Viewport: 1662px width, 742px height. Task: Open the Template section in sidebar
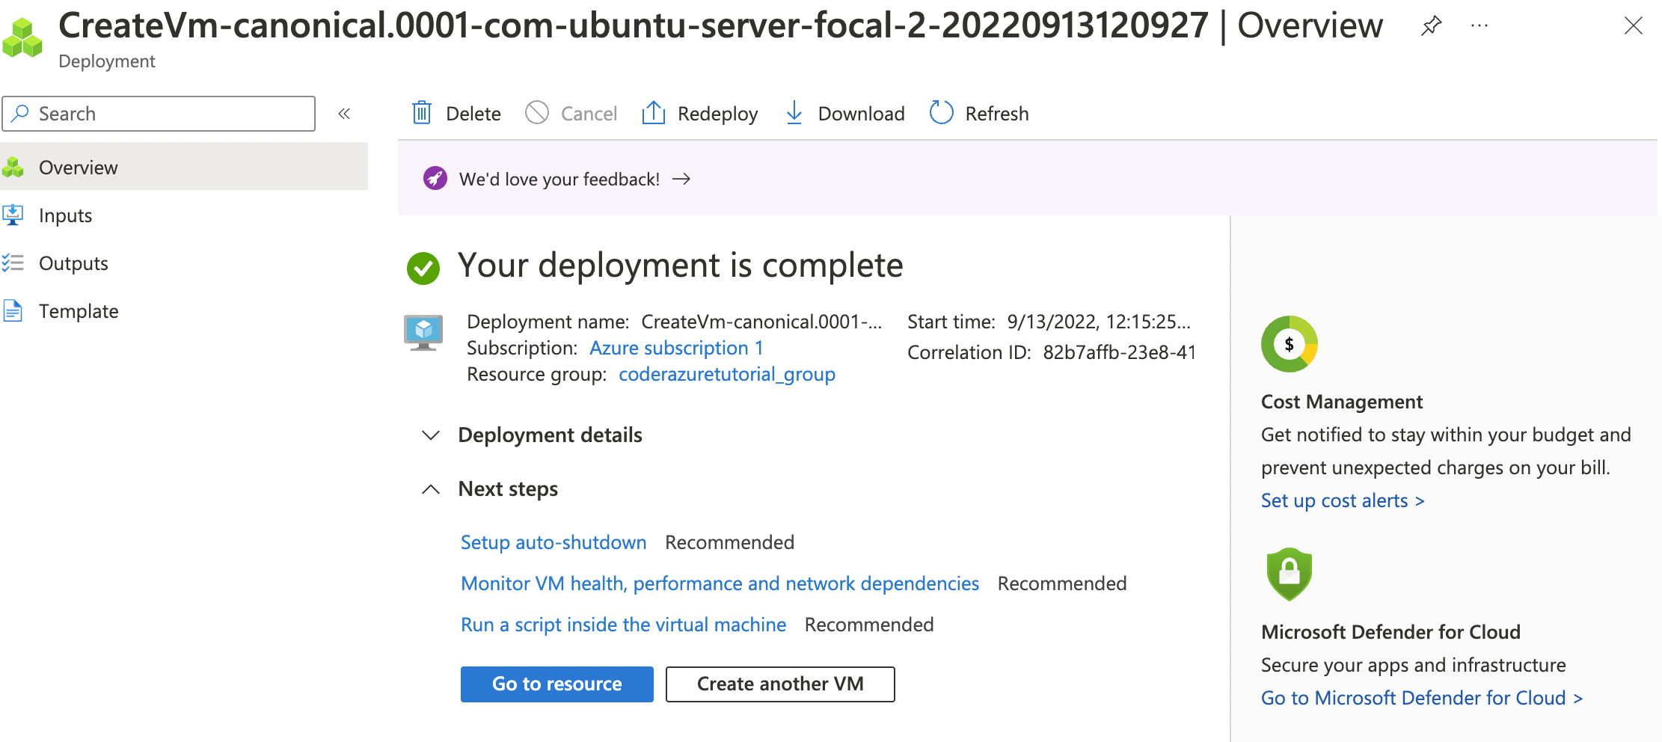point(79,310)
